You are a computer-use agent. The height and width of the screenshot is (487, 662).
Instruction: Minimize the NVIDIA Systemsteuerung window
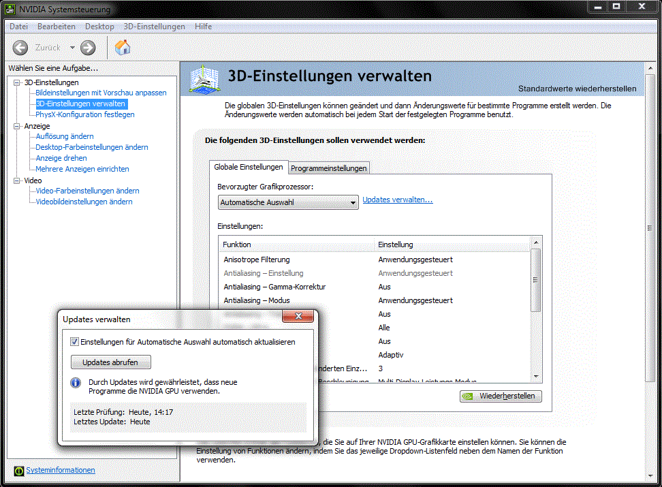click(598, 6)
